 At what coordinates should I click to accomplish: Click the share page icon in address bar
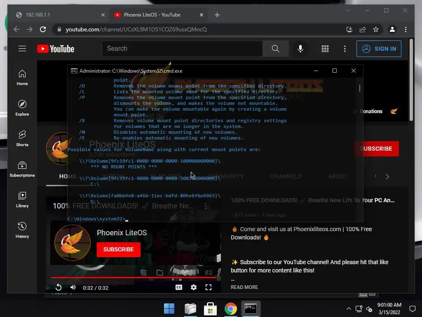363,29
